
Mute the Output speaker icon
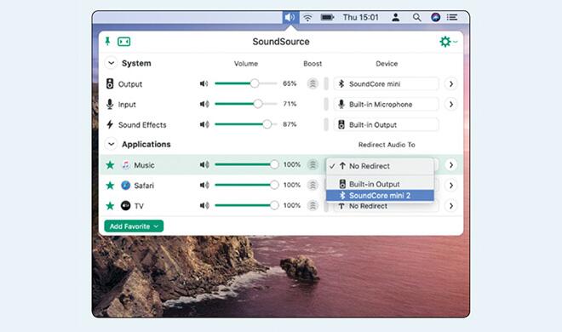(x=204, y=83)
